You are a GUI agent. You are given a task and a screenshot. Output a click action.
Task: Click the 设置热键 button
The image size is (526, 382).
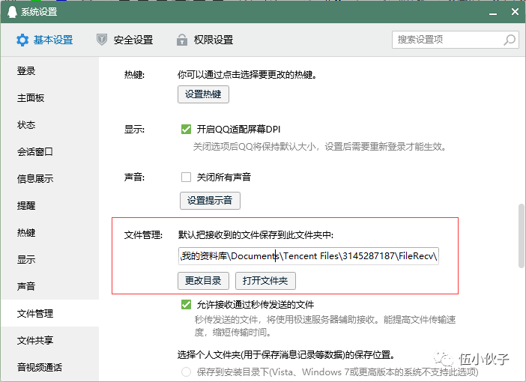tap(203, 94)
